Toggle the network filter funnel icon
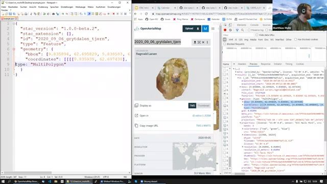This screenshot has height=184, width=327. [x=237, y=30]
